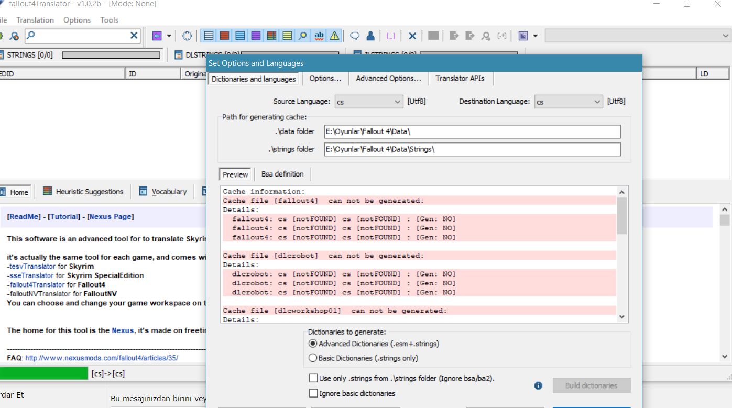
Task: Click the tesvTranslator link
Action: click(32, 266)
